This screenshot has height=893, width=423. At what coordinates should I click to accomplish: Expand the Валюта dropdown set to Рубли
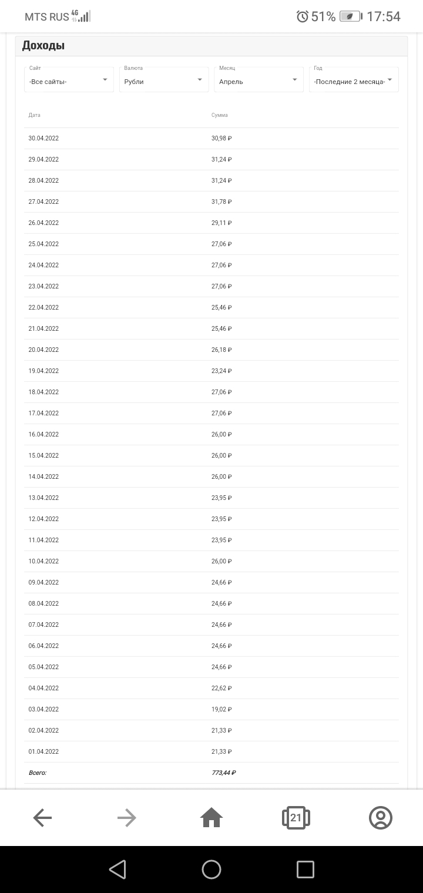click(x=164, y=80)
